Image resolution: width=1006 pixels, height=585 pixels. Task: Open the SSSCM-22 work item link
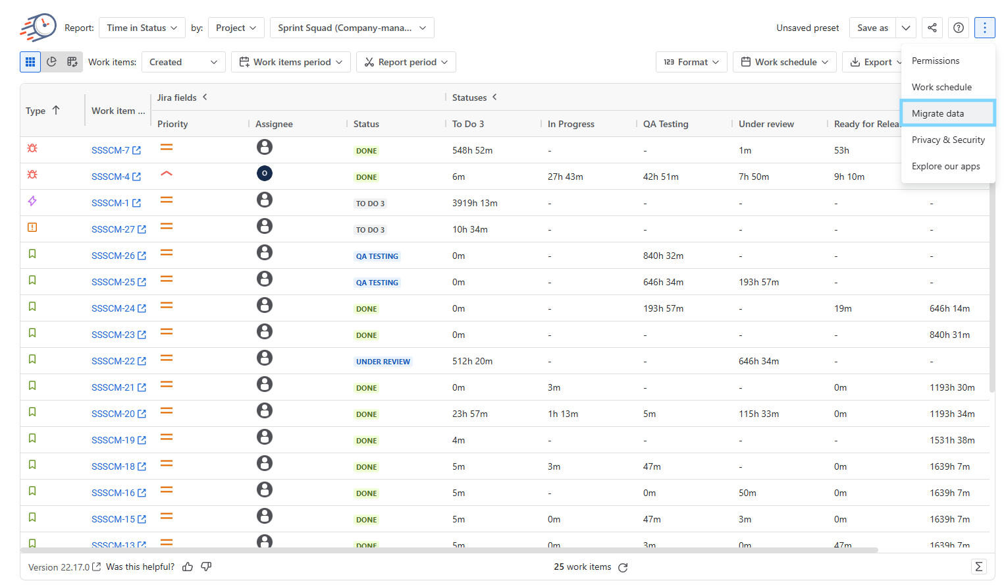[x=113, y=361]
